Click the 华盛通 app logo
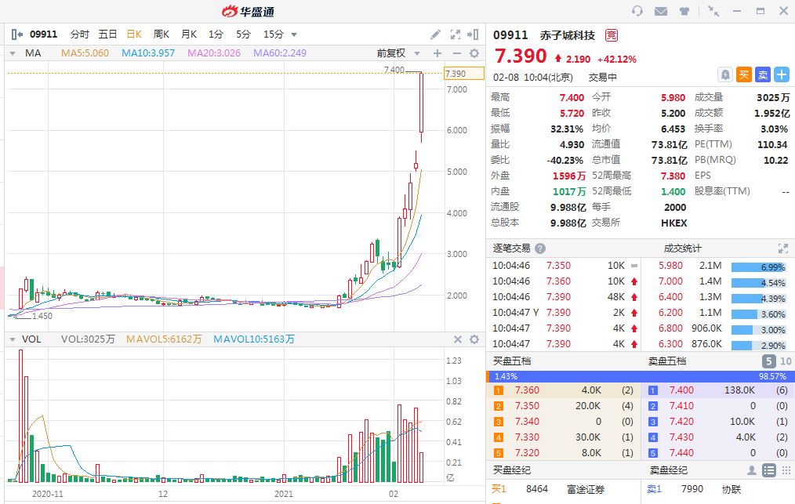The image size is (795, 504). tap(248, 11)
